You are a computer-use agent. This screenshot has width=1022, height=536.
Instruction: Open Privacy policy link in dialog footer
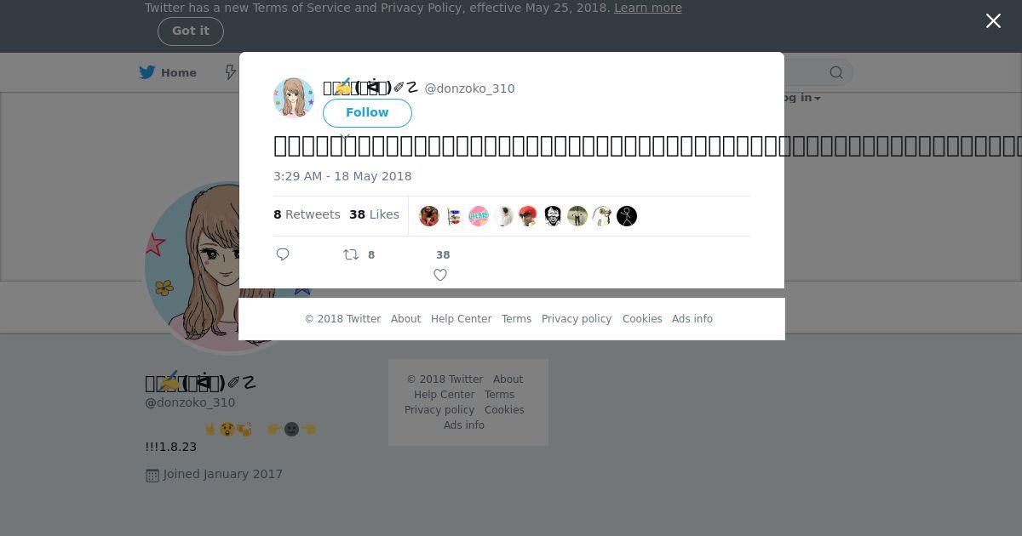[577, 319]
